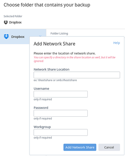125x156 pixels.
Task: Click the red directory ignored warning text
Action: click(x=75, y=59)
